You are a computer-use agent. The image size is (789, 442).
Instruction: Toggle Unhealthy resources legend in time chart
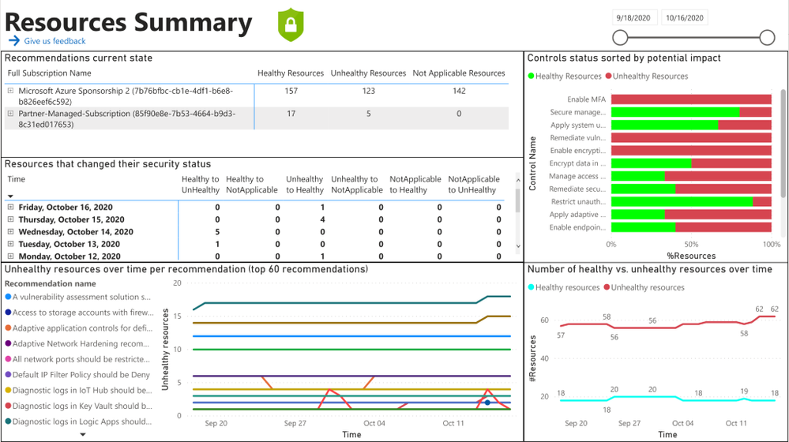644,287
